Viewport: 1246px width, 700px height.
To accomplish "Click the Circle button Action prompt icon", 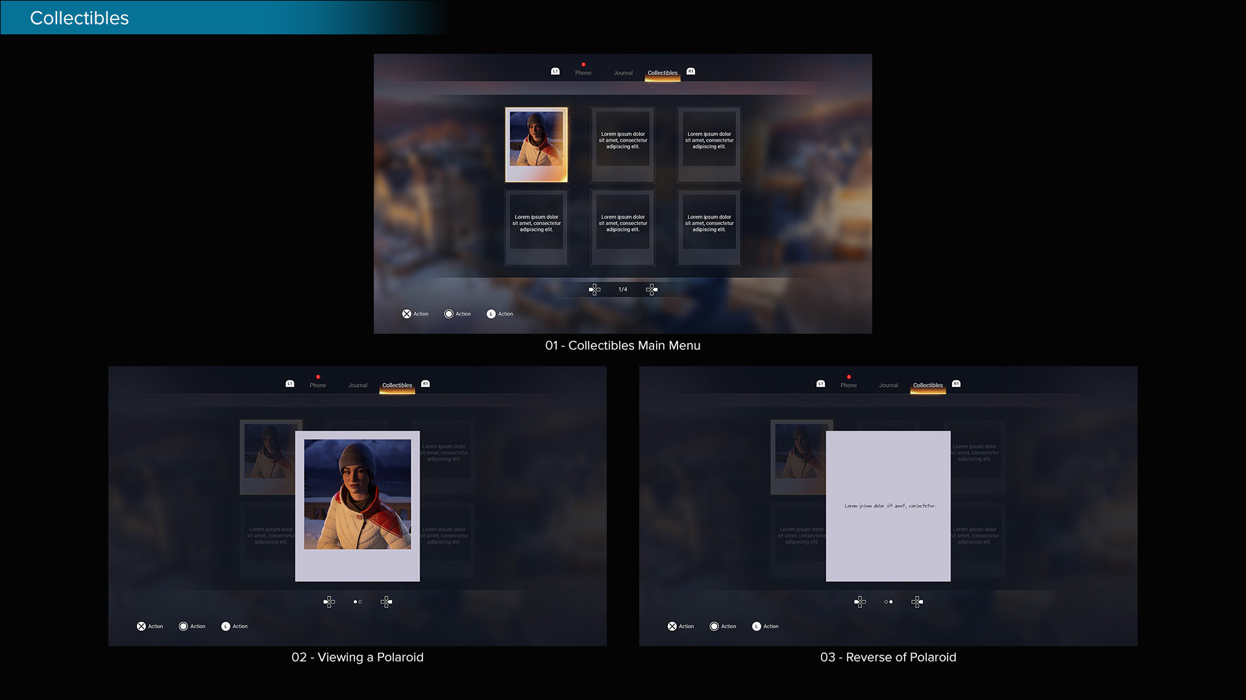I will [448, 314].
